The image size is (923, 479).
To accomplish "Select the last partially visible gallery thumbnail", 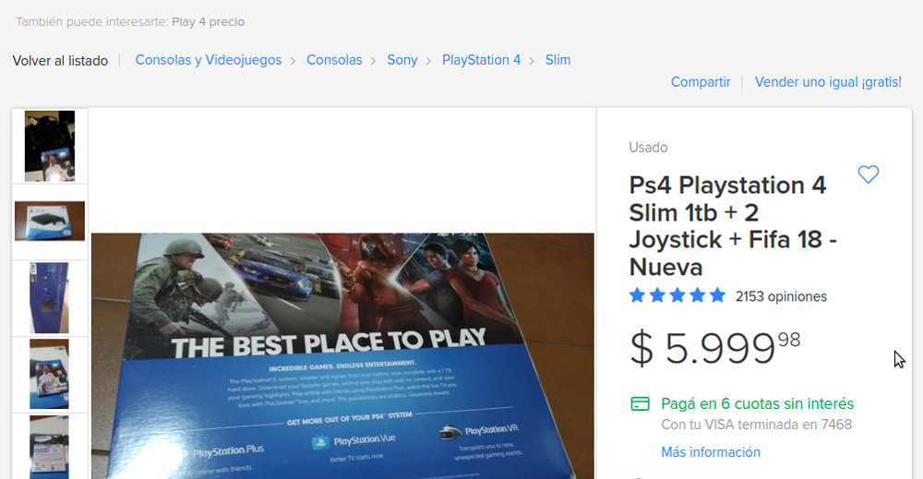I will point(50,447).
